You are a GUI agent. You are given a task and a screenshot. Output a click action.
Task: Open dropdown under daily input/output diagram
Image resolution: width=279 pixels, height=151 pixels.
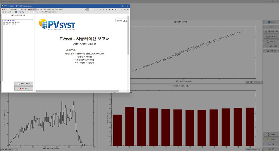point(254,82)
